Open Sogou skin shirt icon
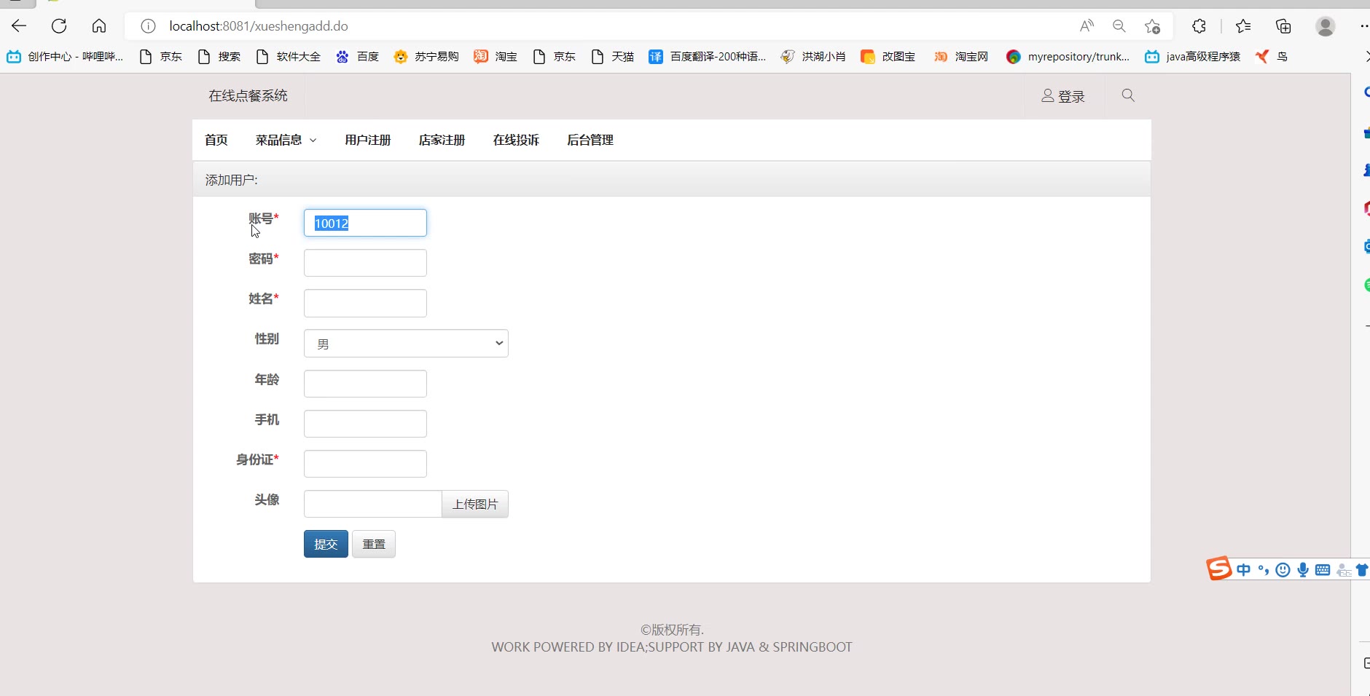This screenshot has width=1370, height=696. coord(1361,570)
